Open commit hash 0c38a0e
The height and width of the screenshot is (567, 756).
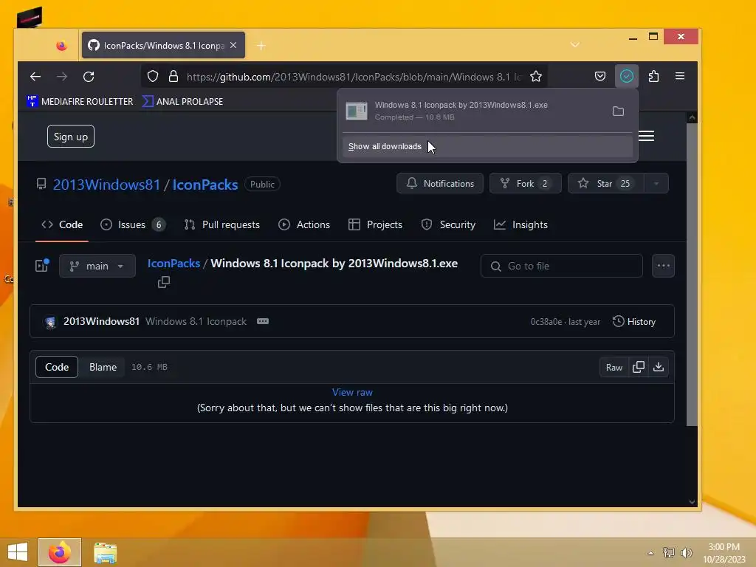click(546, 322)
